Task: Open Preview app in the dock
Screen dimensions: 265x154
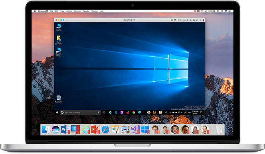Action: [x=125, y=130]
